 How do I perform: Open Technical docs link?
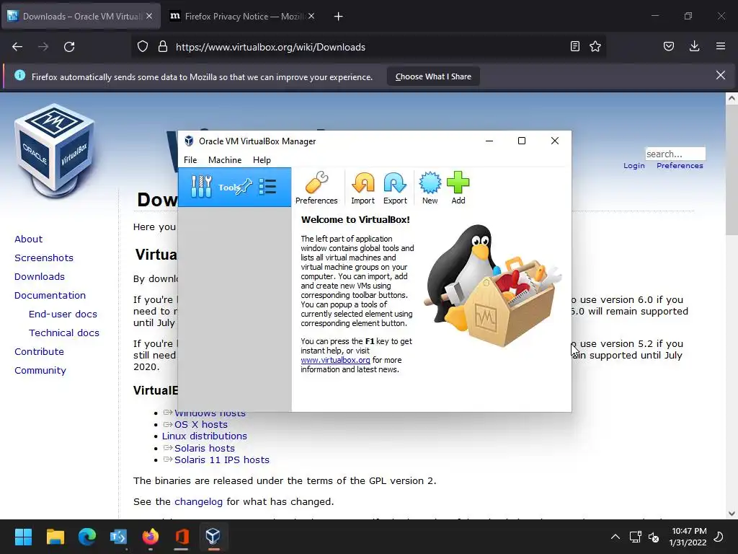(64, 333)
